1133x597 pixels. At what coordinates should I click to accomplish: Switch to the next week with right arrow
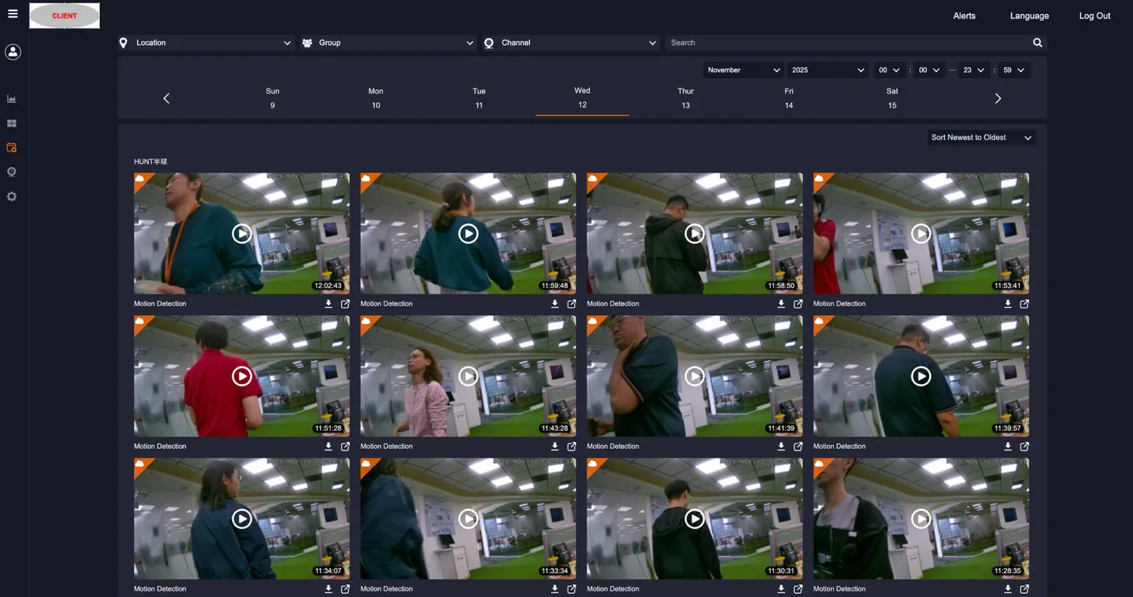point(997,97)
